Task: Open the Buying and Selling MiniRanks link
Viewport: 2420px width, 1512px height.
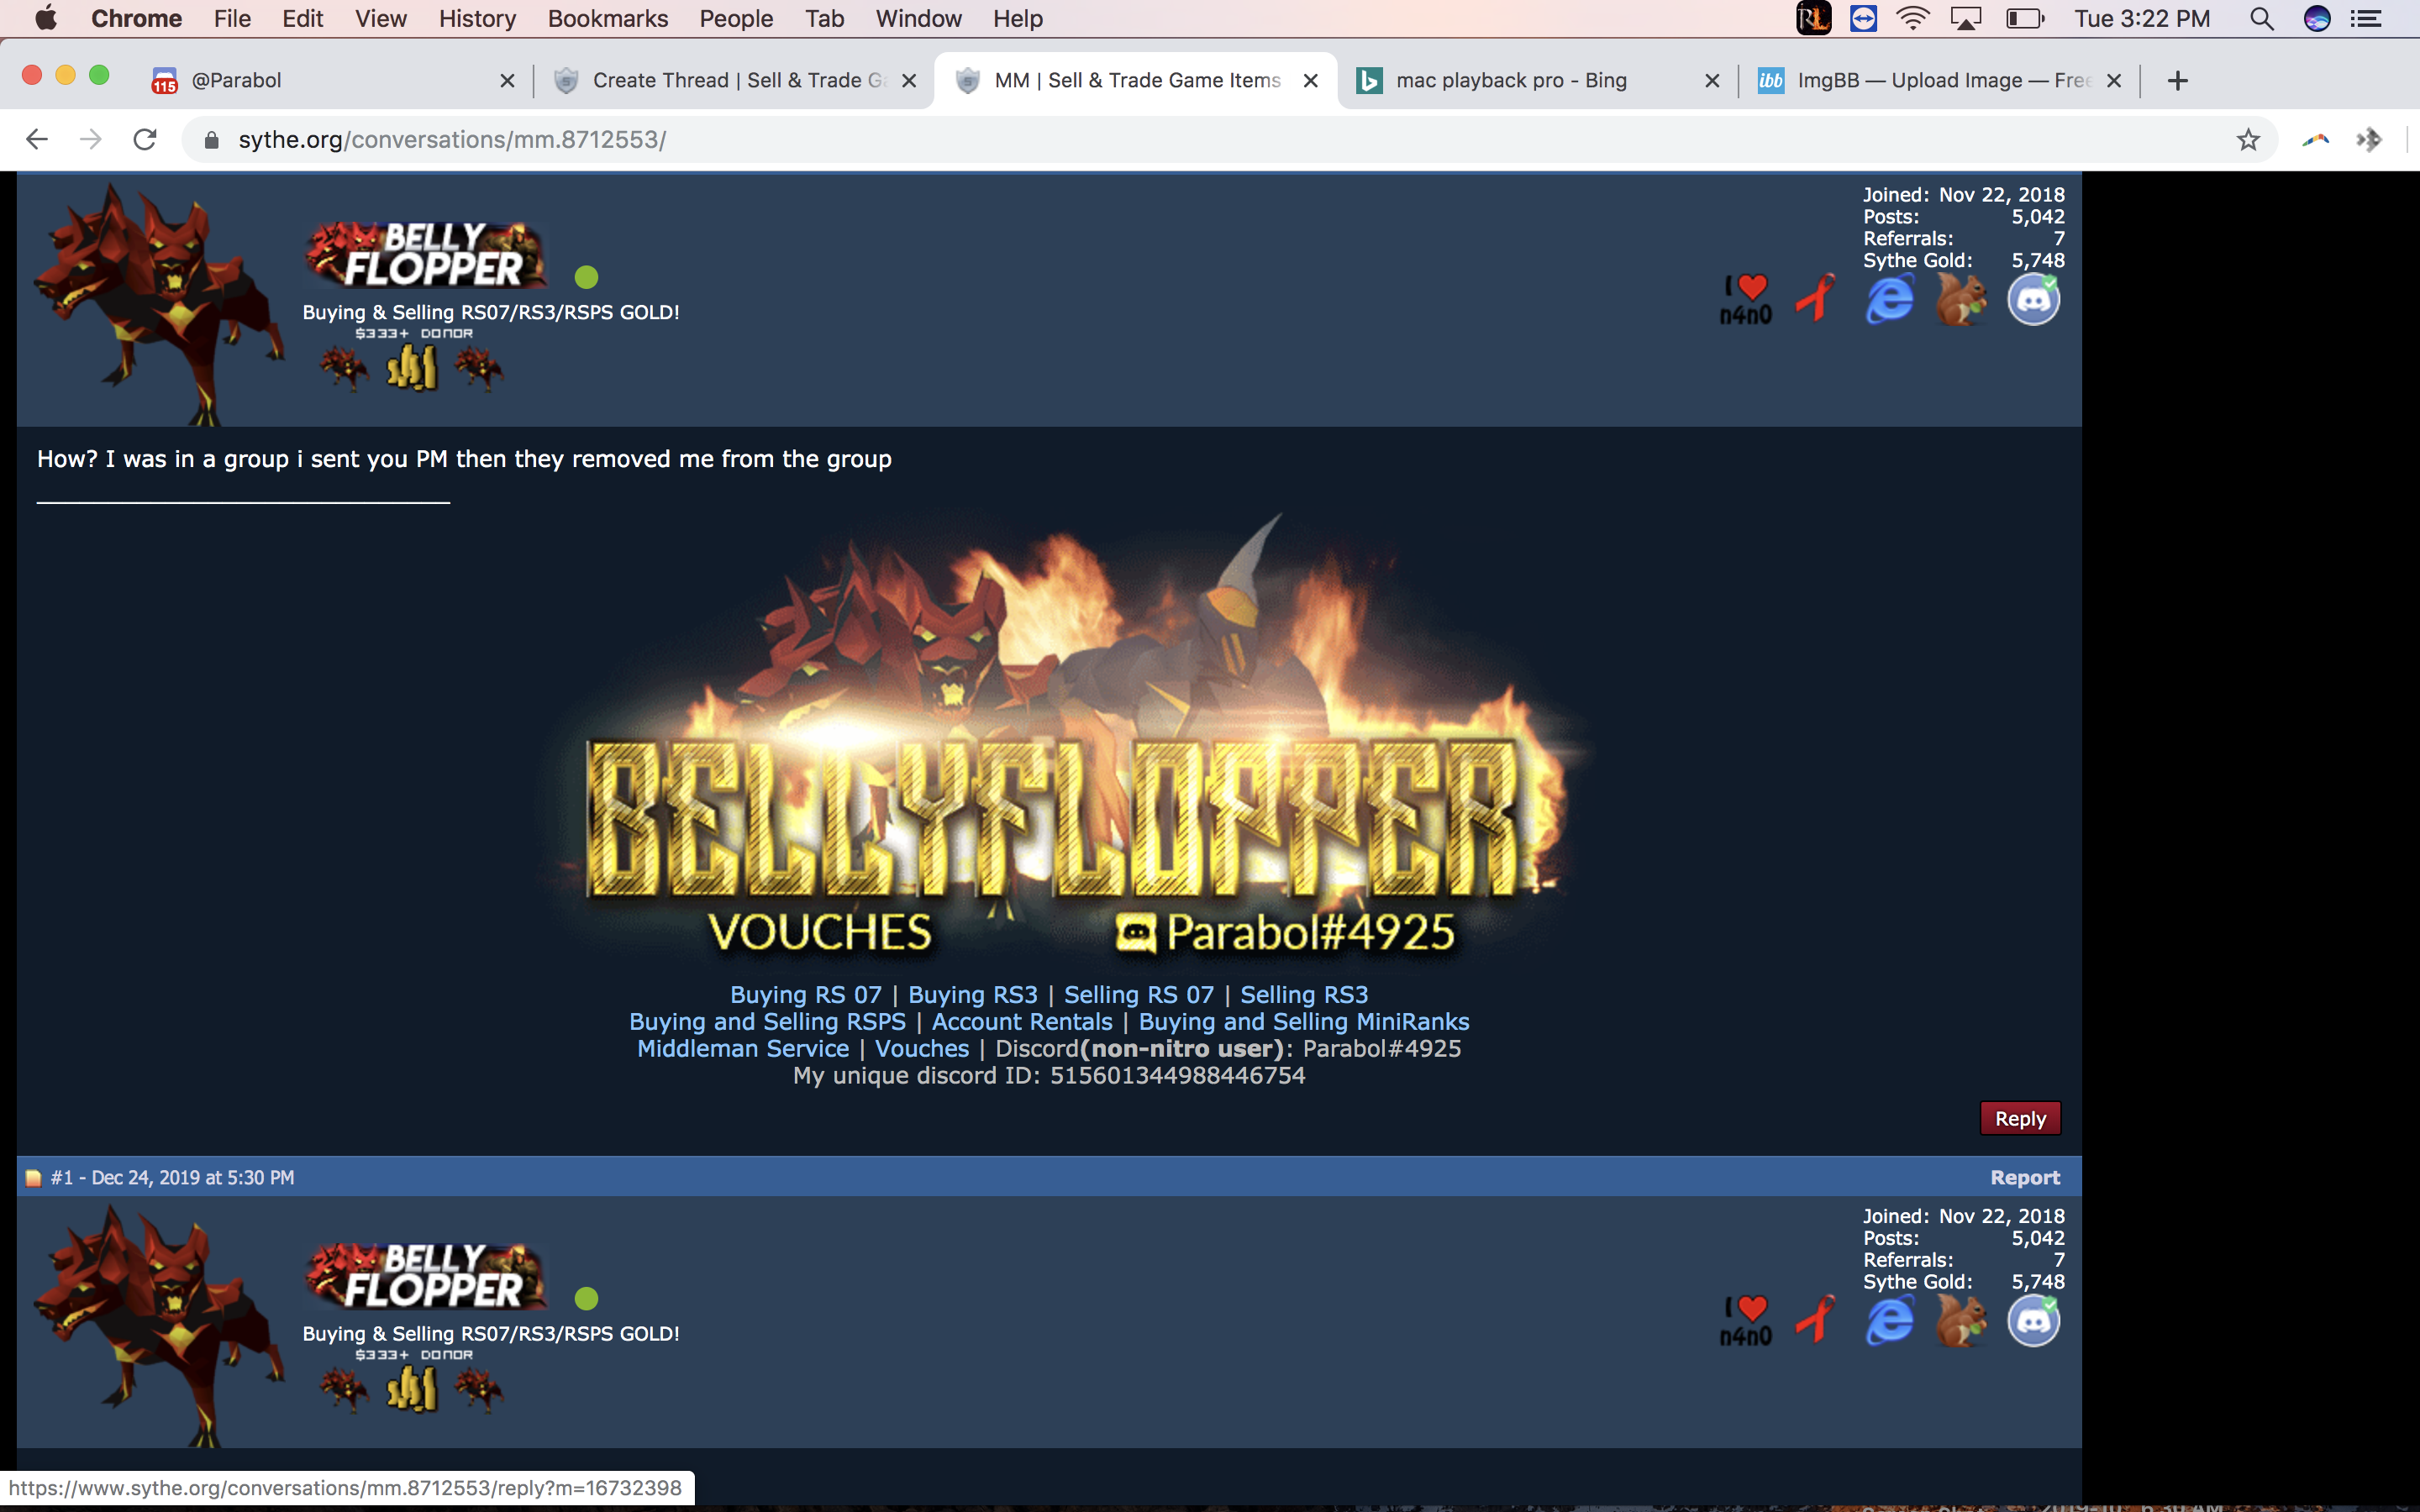Action: pos(1304,1022)
